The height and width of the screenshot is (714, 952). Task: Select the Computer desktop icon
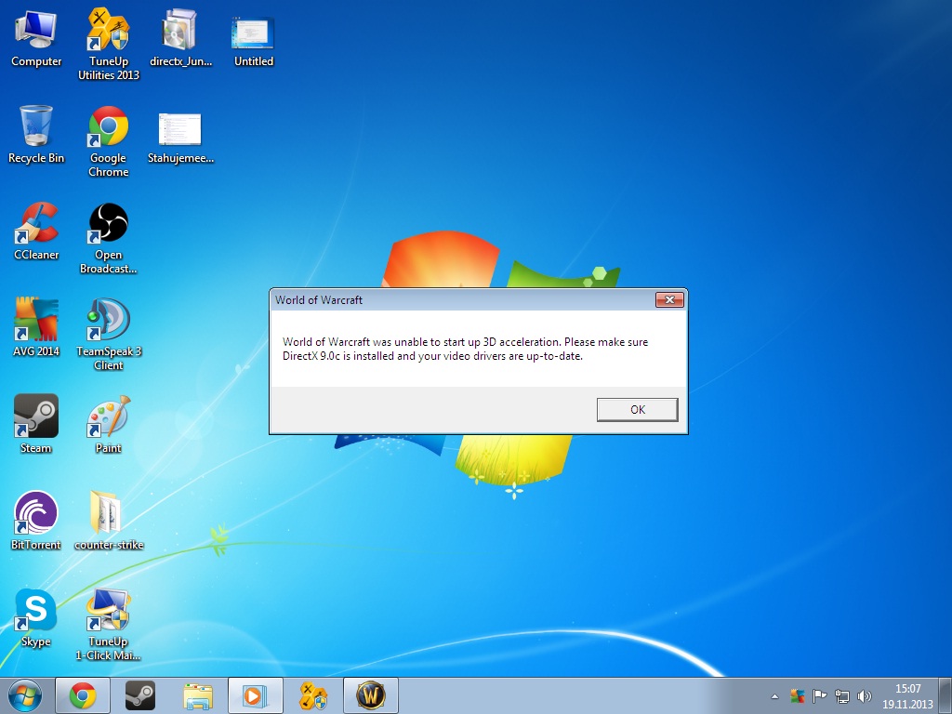[36, 37]
